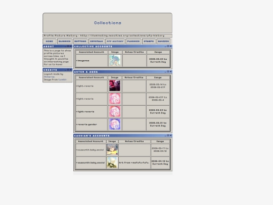Follow the layout credit link in Credits
Image resolution: width=273 pixels, height=205 pixels.
[x=49, y=77]
